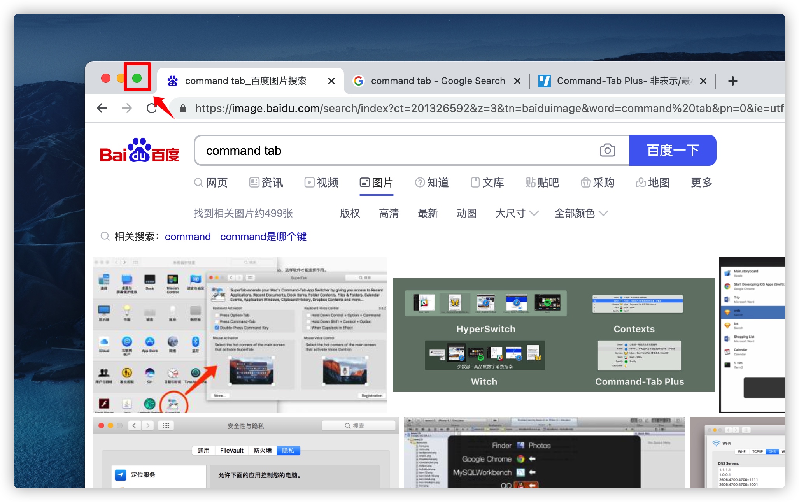Toggle the 高清 filter

click(389, 213)
